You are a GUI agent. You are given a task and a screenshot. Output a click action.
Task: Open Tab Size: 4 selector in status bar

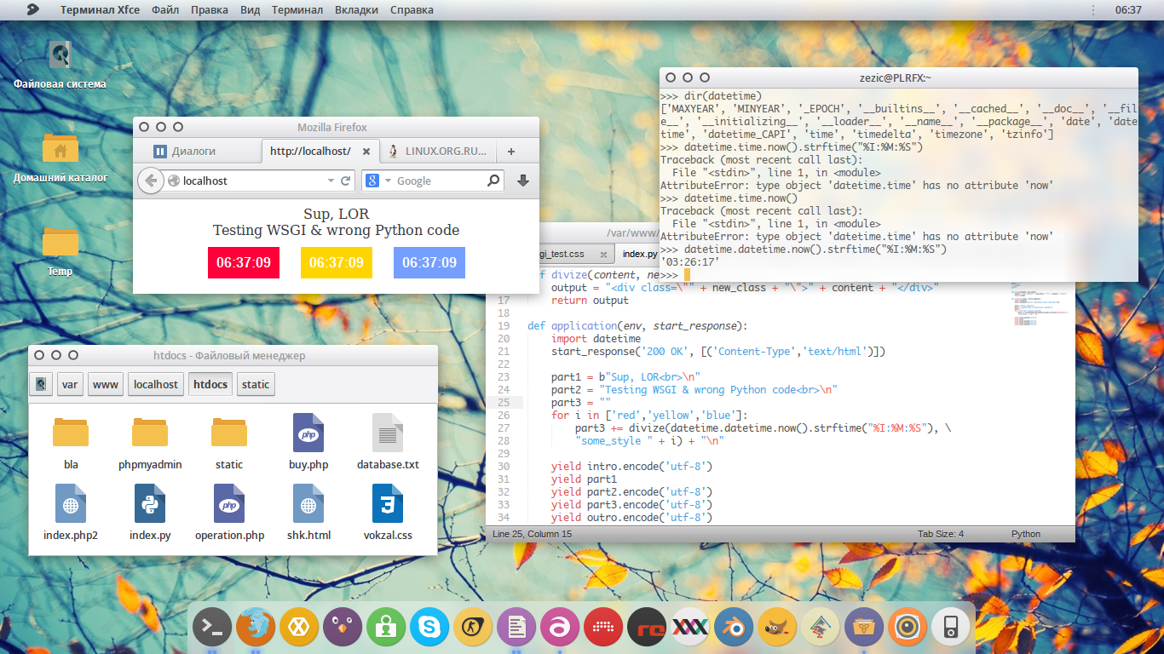click(940, 534)
